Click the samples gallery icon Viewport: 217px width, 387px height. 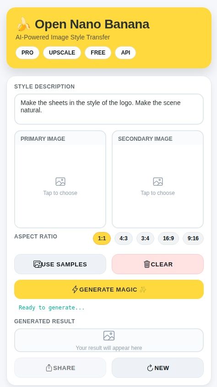[38, 264]
